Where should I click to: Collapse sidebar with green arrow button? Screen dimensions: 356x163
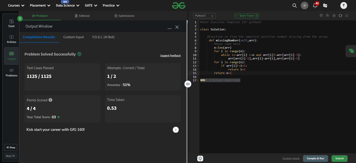click(x=20, y=19)
